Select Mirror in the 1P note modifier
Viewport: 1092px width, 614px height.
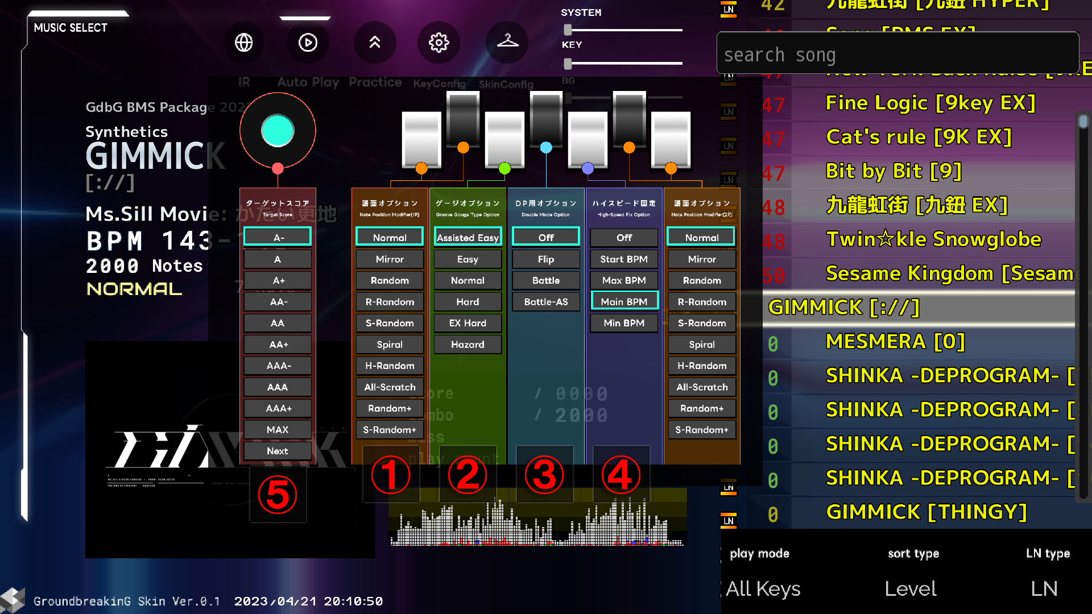click(x=390, y=259)
